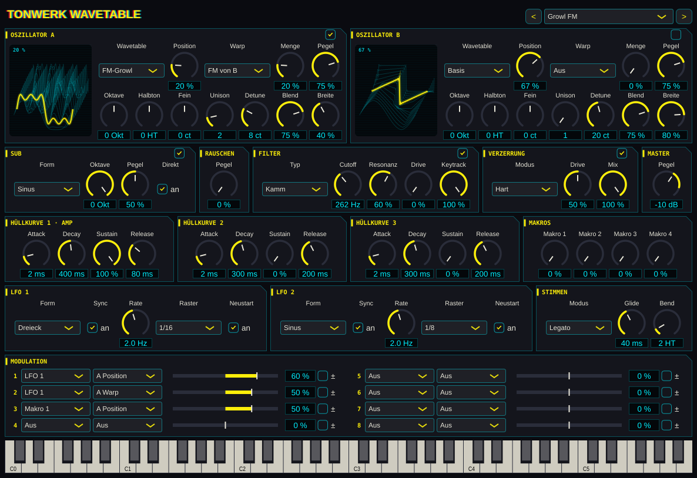The width and height of the screenshot is (697, 478).
Task: Open the Oszillator B Warp dropdown
Action: [583, 70]
